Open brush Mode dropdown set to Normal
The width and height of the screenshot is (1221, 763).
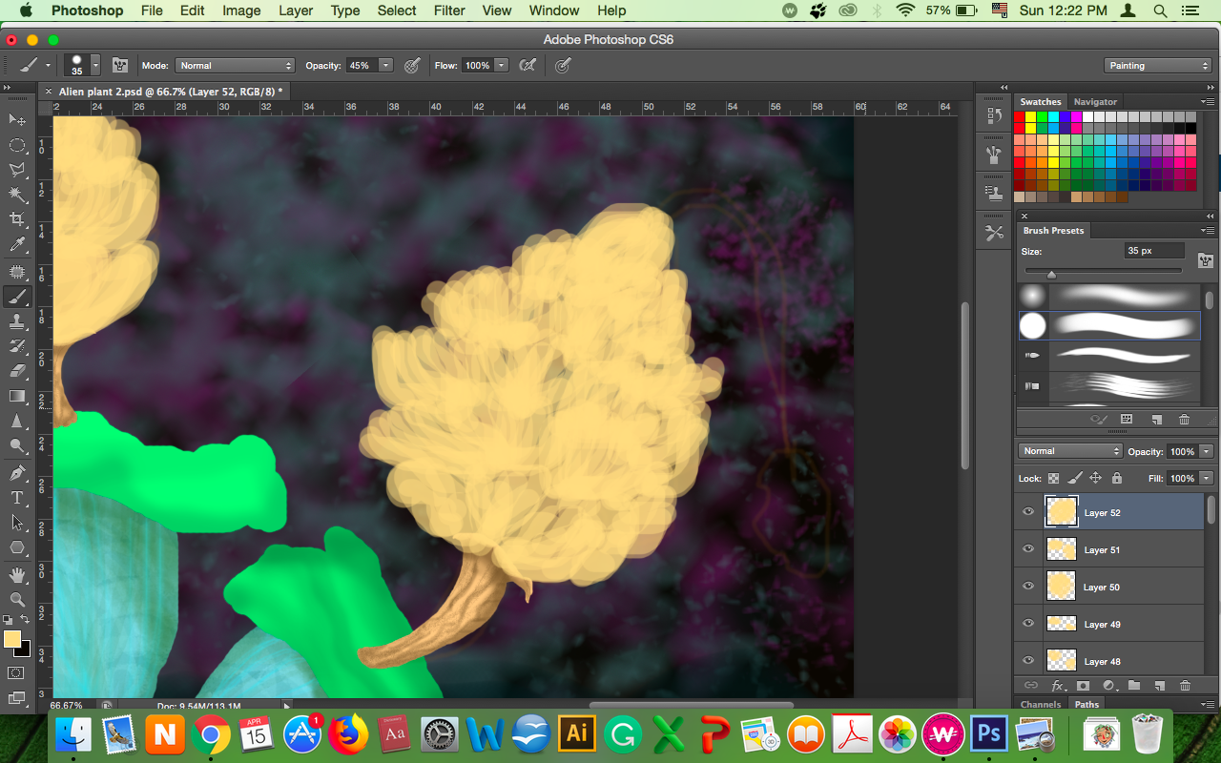pos(235,66)
